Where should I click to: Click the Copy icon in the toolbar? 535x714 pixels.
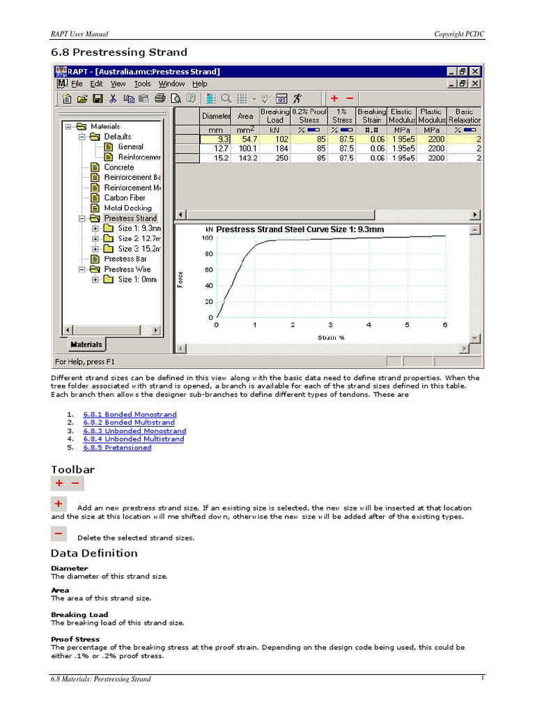click(x=129, y=98)
